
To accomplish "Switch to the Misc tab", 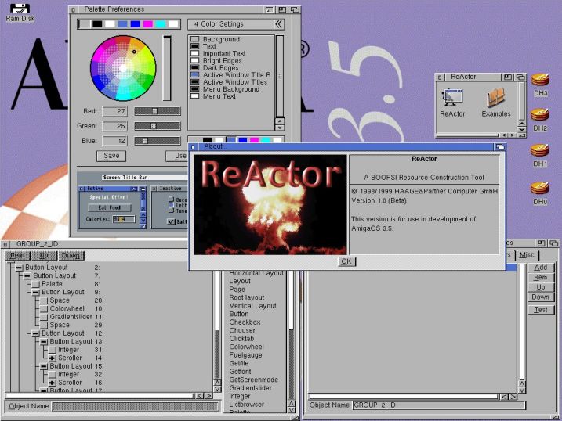I will coord(527,254).
